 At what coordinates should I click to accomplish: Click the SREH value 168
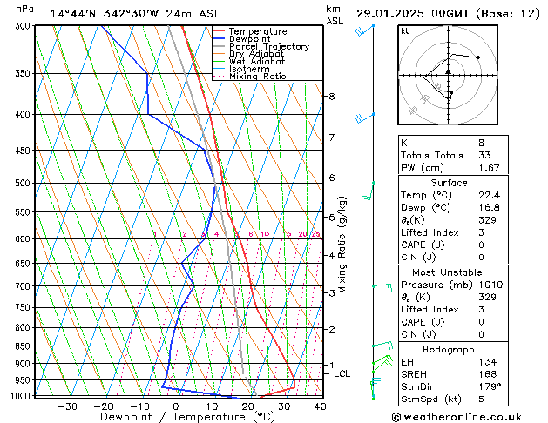pyautogui.click(x=488, y=374)
